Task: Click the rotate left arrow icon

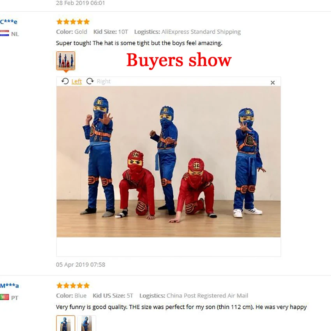Action: coord(65,81)
